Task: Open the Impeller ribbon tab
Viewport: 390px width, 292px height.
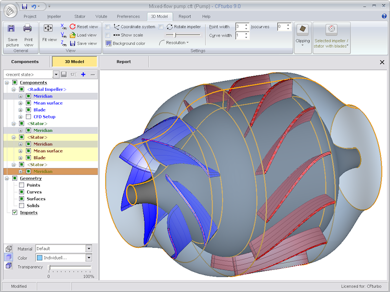Action: [54, 17]
